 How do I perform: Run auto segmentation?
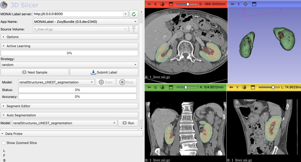[128, 123]
